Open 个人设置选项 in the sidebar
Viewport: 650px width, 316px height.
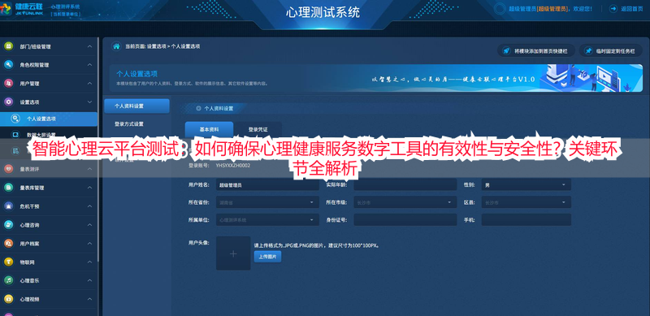click(x=49, y=119)
